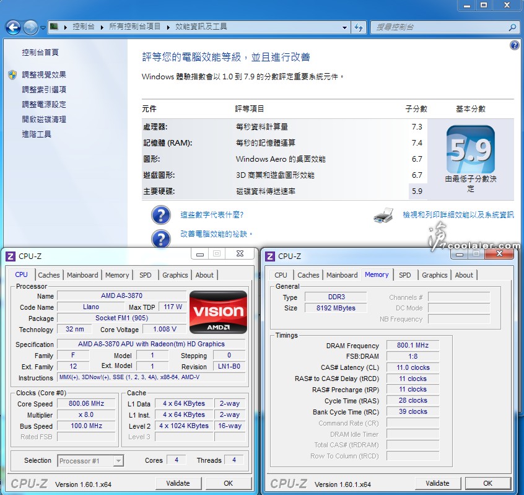Viewport: 524px width, 495px height.
Task: Click the 800.1 MHz DRAM frequency value
Action: pyautogui.click(x=413, y=345)
